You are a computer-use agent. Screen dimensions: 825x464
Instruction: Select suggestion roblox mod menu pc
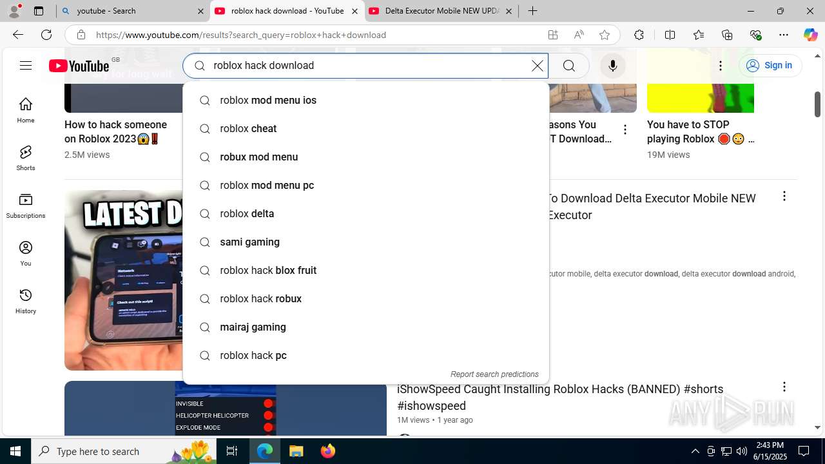pyautogui.click(x=366, y=185)
